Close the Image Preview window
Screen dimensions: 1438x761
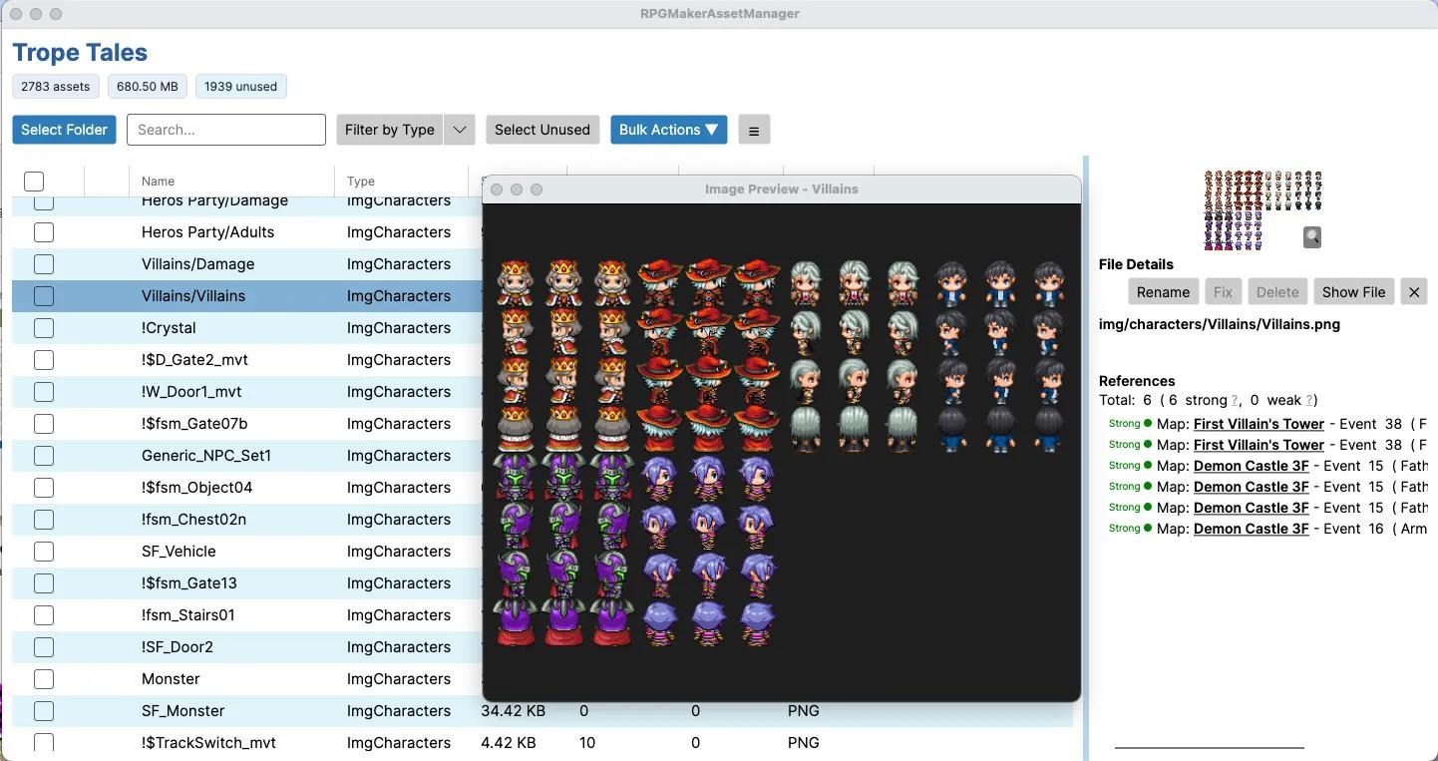pyautogui.click(x=497, y=190)
